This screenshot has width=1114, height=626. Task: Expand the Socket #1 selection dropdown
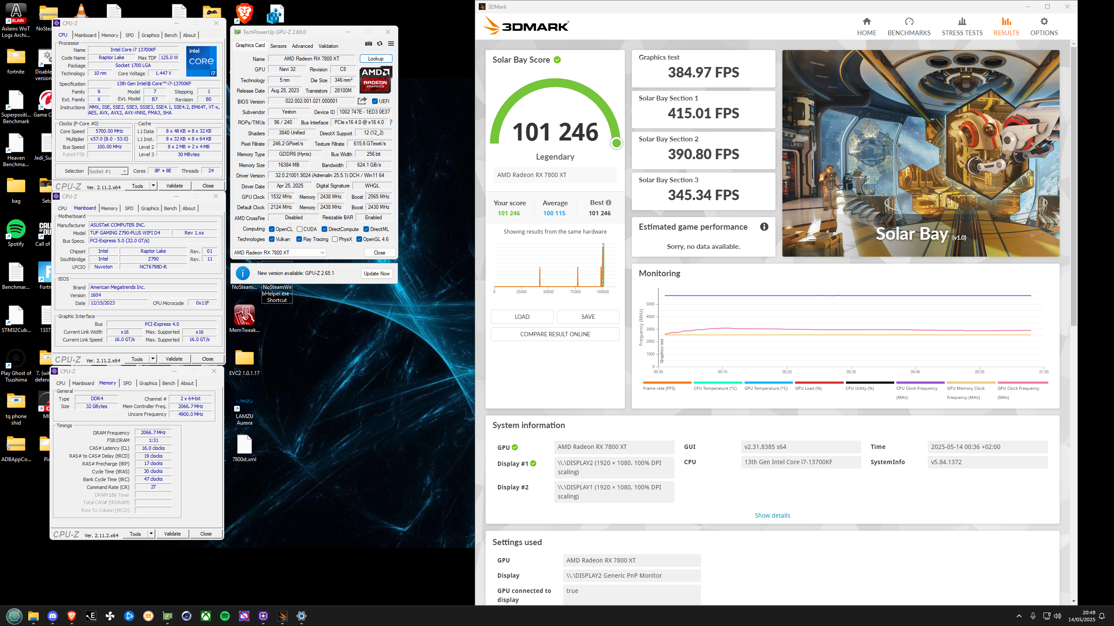click(124, 171)
